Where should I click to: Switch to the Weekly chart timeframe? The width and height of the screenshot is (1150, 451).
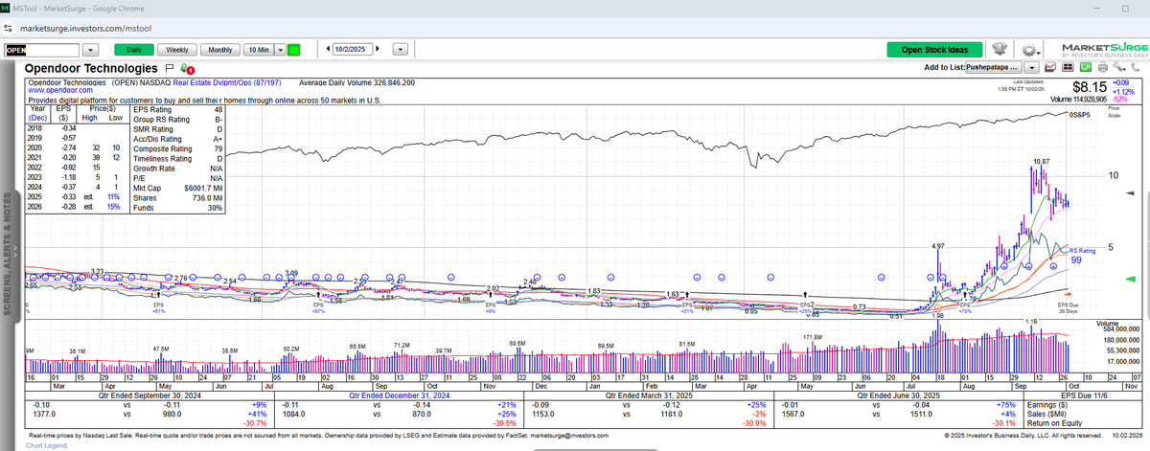click(177, 50)
